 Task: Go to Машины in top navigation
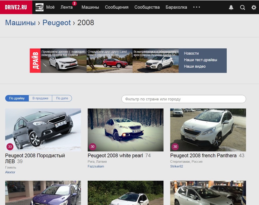click(x=90, y=7)
